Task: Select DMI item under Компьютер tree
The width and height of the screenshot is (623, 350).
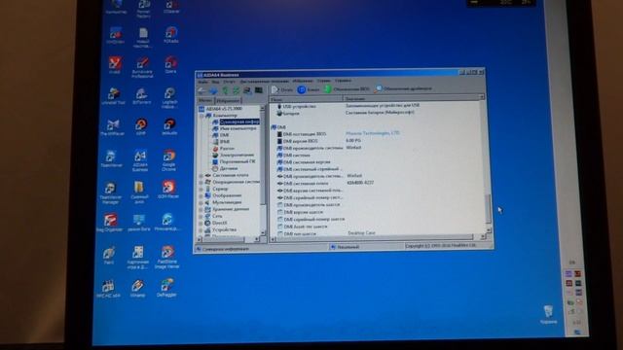Action: pos(225,135)
